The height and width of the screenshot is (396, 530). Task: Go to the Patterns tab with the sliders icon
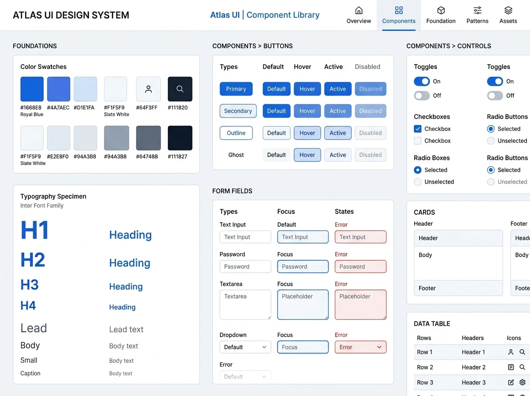pos(477,15)
